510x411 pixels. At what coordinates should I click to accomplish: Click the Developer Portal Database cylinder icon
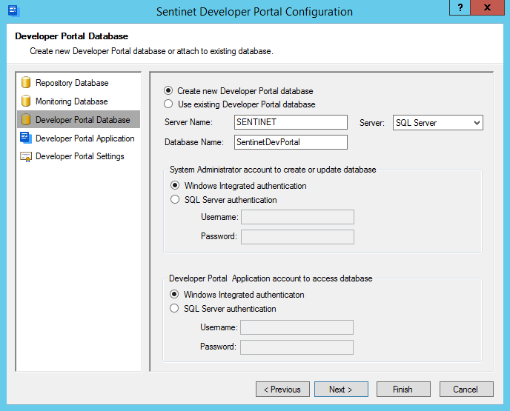(x=26, y=119)
